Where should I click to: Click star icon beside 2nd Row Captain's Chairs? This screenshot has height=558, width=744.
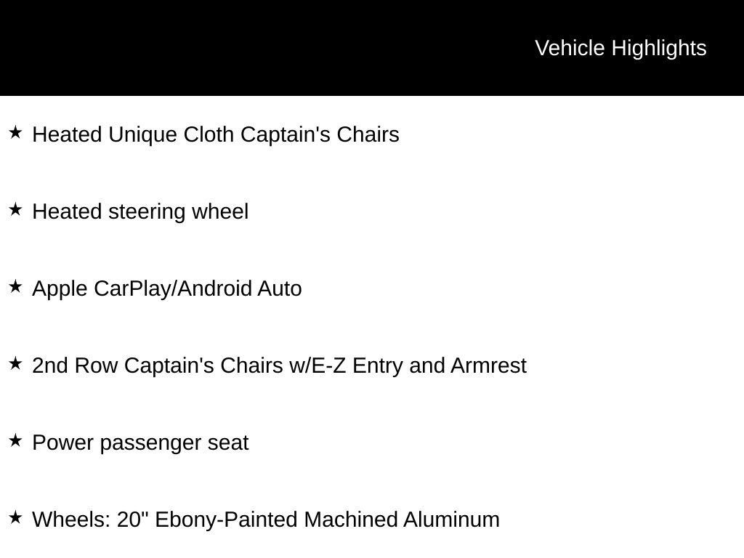[x=16, y=363]
